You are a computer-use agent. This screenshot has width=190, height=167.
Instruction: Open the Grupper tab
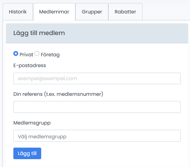(x=92, y=12)
